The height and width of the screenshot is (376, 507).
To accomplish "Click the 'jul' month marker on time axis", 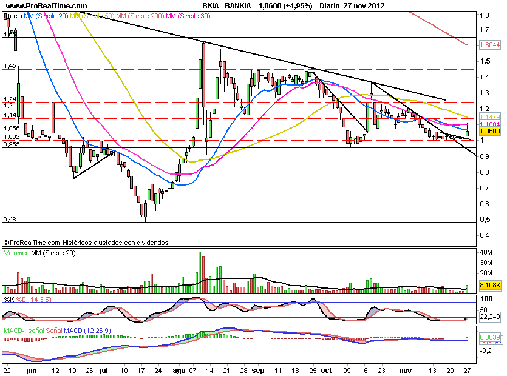I will click(103, 370).
